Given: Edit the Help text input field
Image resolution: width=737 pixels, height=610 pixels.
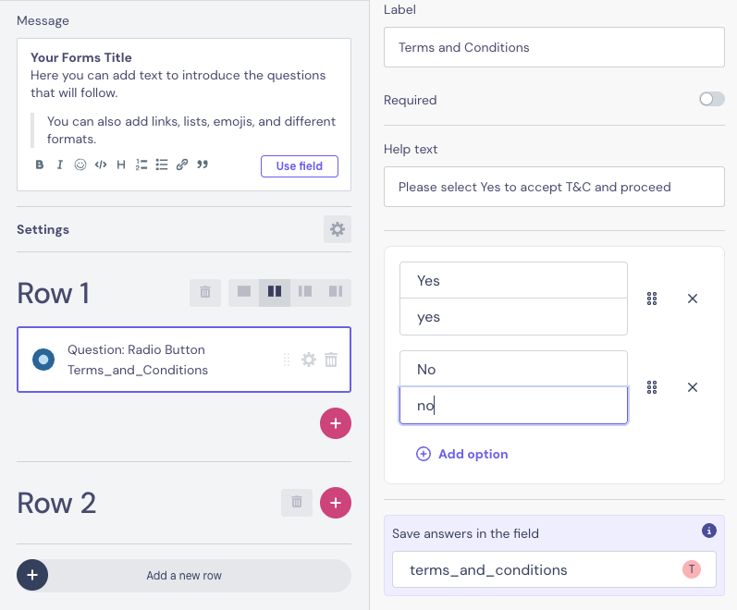Looking at the screenshot, I should [554, 187].
